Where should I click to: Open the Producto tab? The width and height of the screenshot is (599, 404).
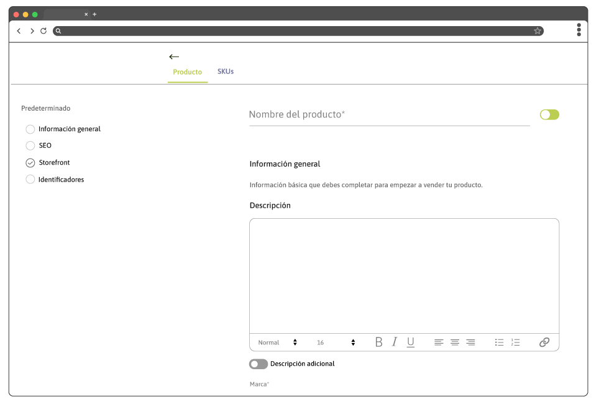[x=187, y=72]
